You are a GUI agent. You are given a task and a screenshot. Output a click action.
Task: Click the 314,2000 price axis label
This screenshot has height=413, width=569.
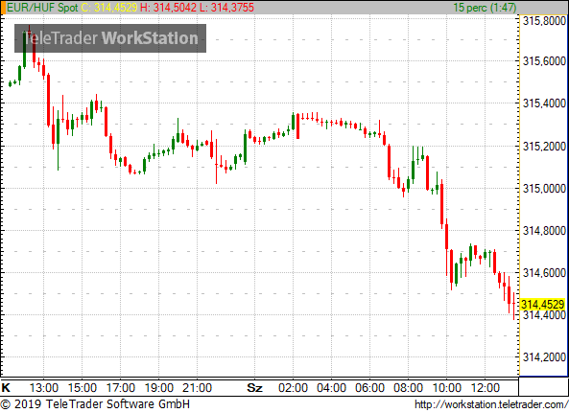tap(544, 357)
